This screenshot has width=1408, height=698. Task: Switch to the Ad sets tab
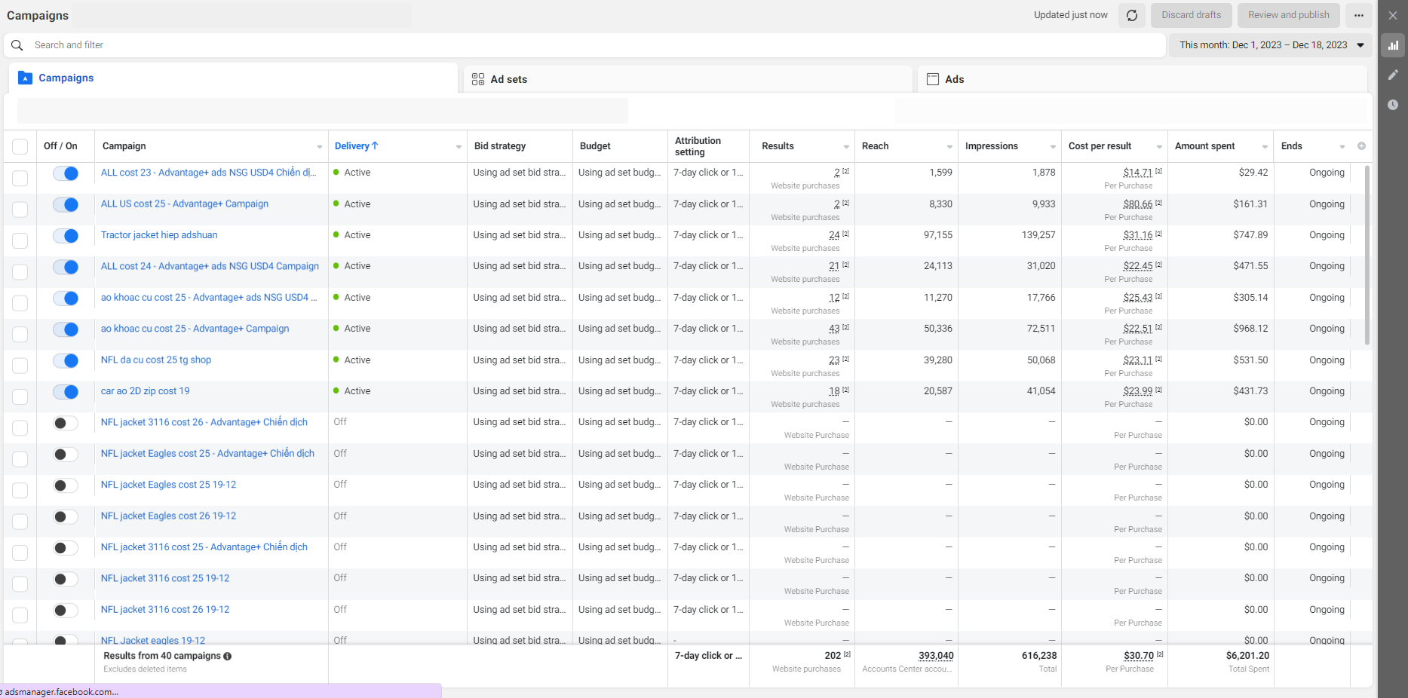point(688,79)
